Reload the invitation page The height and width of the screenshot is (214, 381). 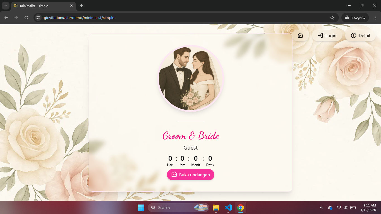click(26, 17)
